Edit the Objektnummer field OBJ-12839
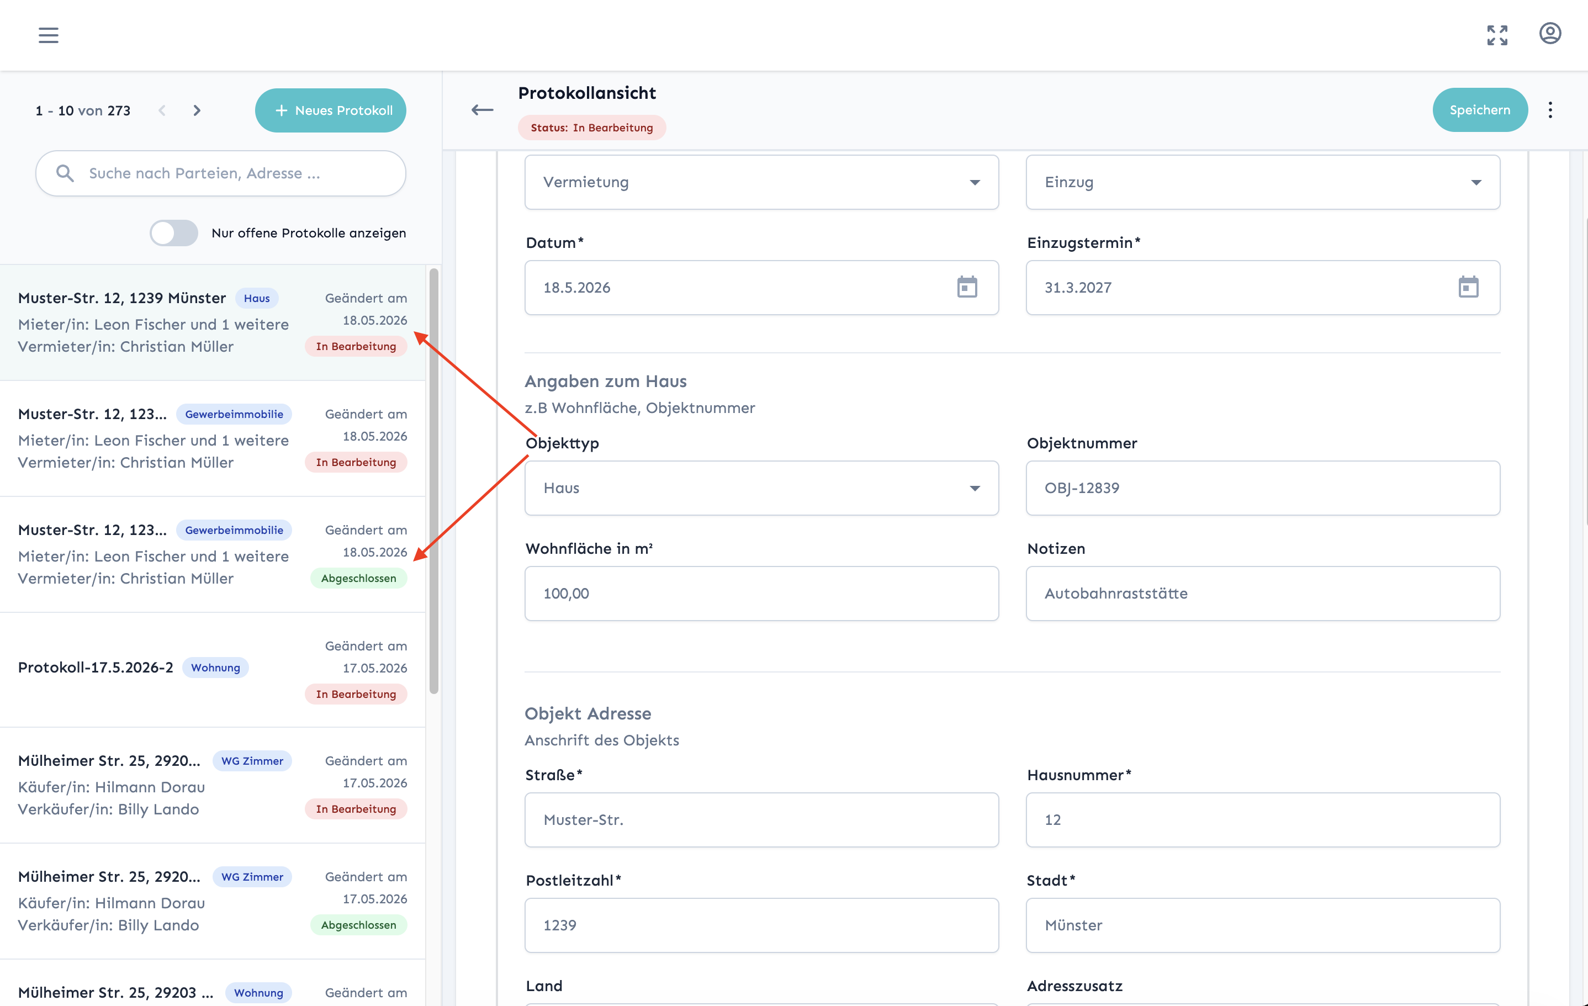Viewport: 1588px width, 1006px height. pyautogui.click(x=1263, y=488)
